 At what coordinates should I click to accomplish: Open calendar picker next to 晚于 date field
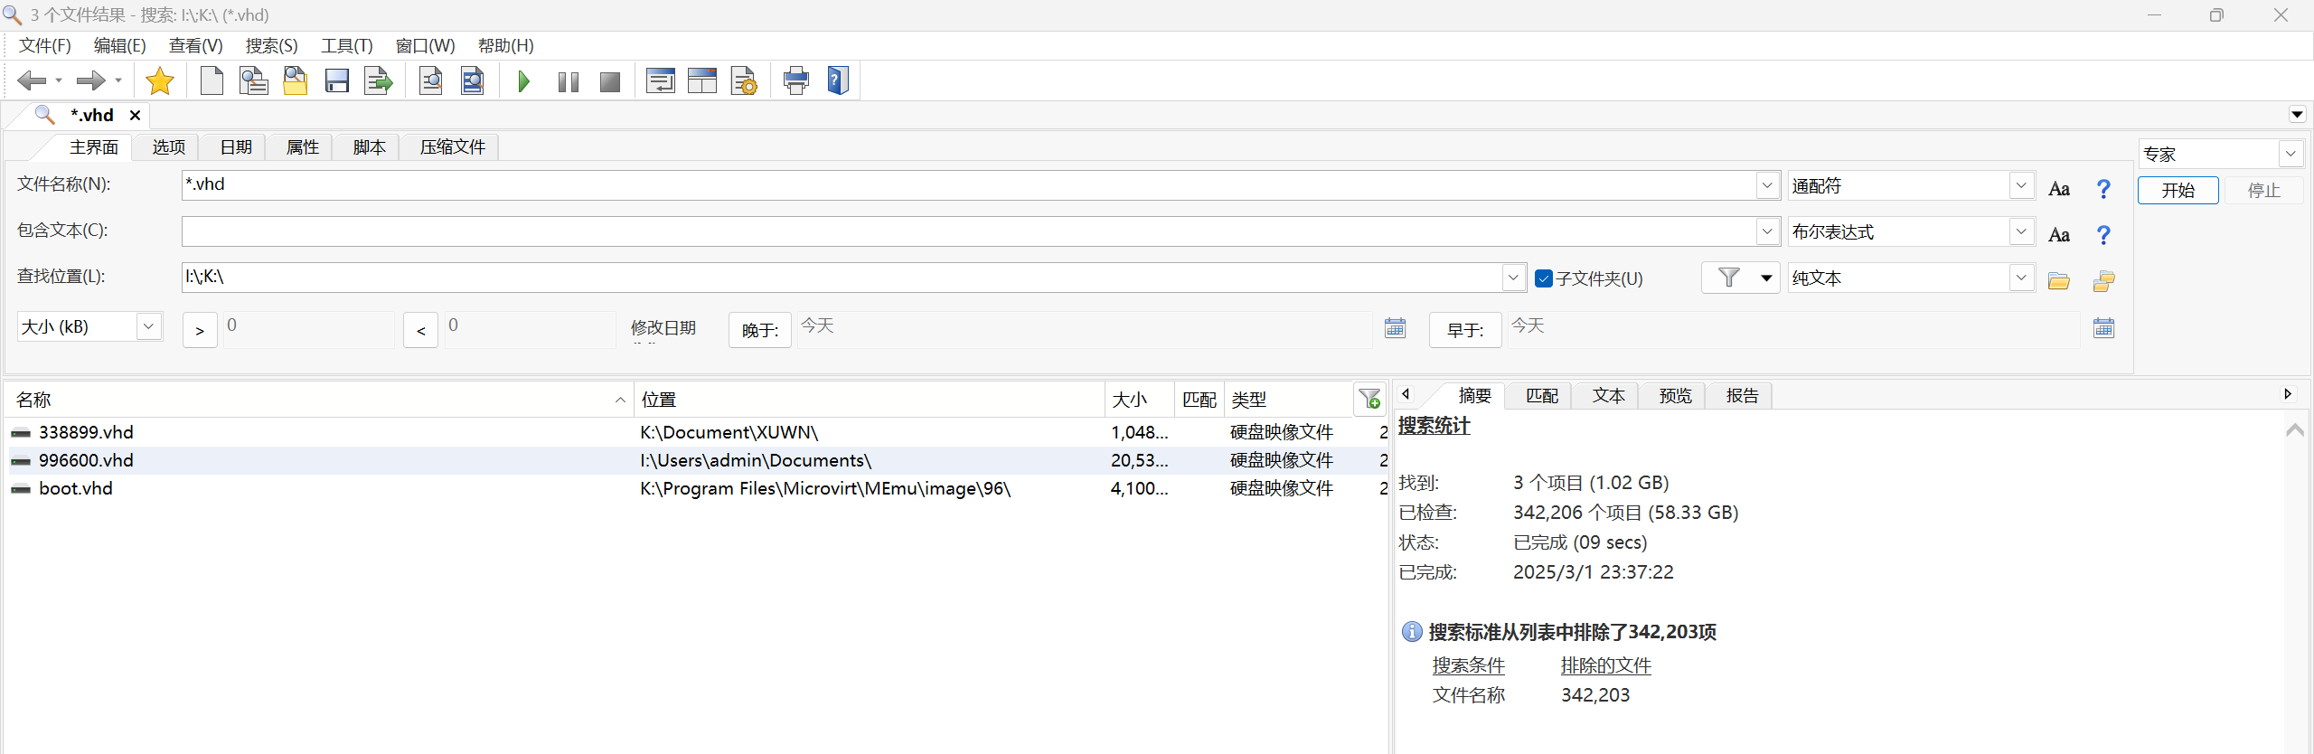pos(1395,328)
